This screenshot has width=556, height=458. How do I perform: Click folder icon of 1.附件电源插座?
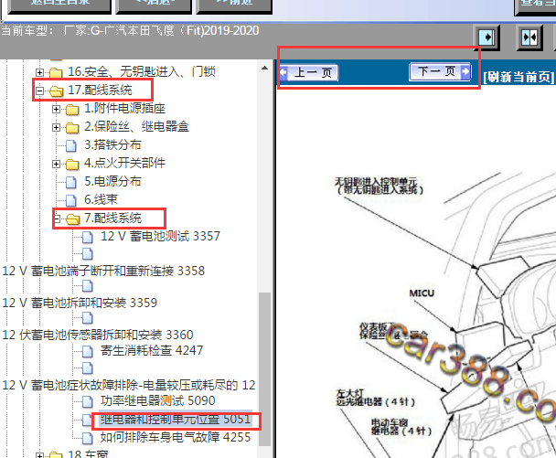click(72, 109)
